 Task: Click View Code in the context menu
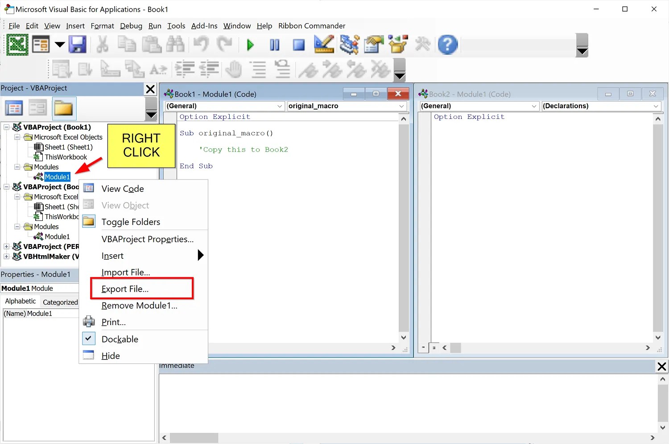(122, 188)
